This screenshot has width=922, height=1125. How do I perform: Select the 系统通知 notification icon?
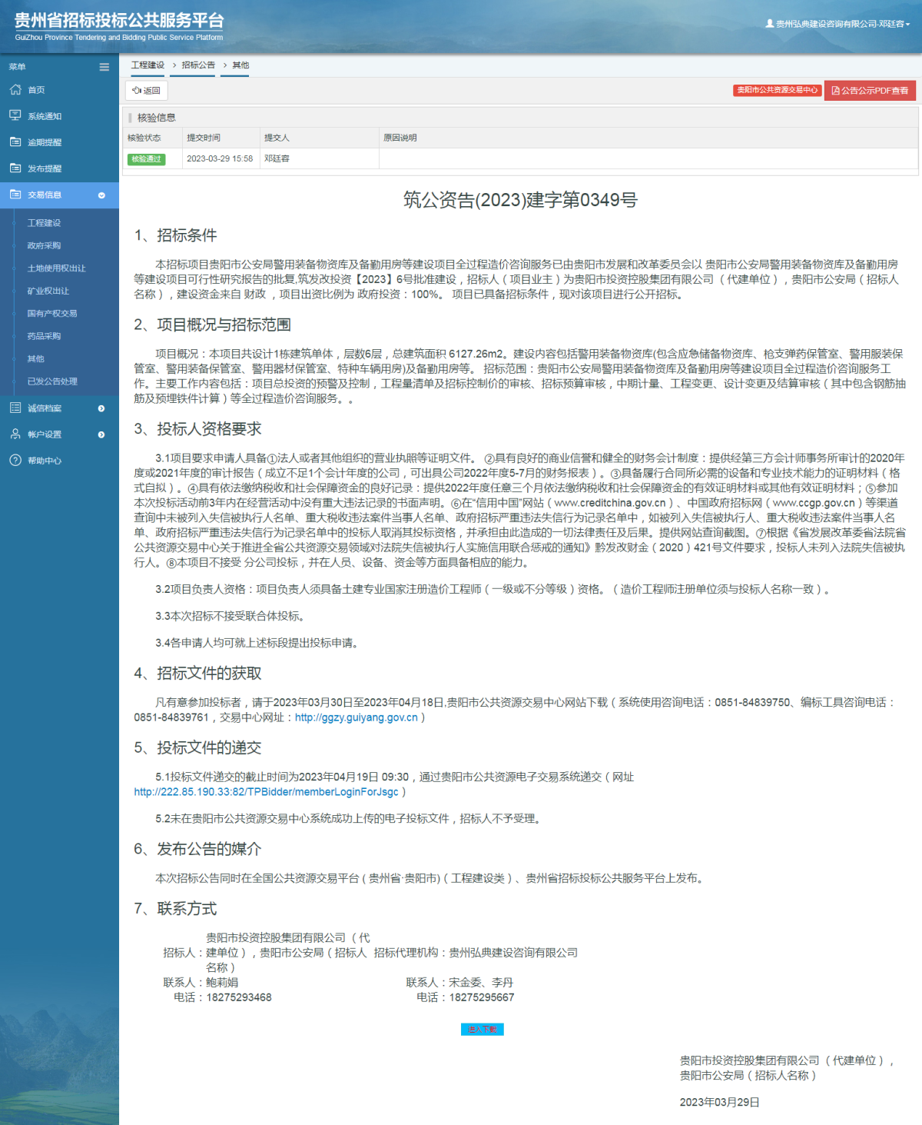[15, 115]
